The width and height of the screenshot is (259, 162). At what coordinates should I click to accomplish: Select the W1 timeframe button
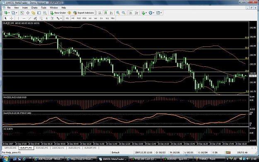(107, 18)
